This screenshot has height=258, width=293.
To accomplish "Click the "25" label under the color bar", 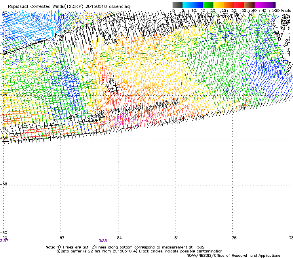I will tap(224, 11).
